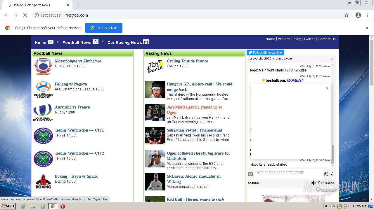Screen dimensions: 374x210
Task: Click the browser back arrow
Action: (6, 15)
